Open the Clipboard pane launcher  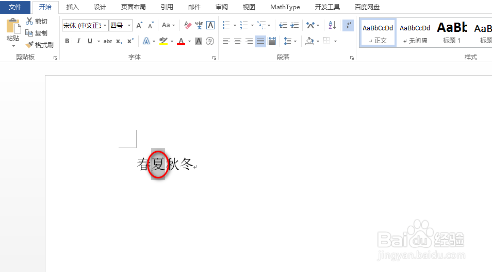[55, 58]
